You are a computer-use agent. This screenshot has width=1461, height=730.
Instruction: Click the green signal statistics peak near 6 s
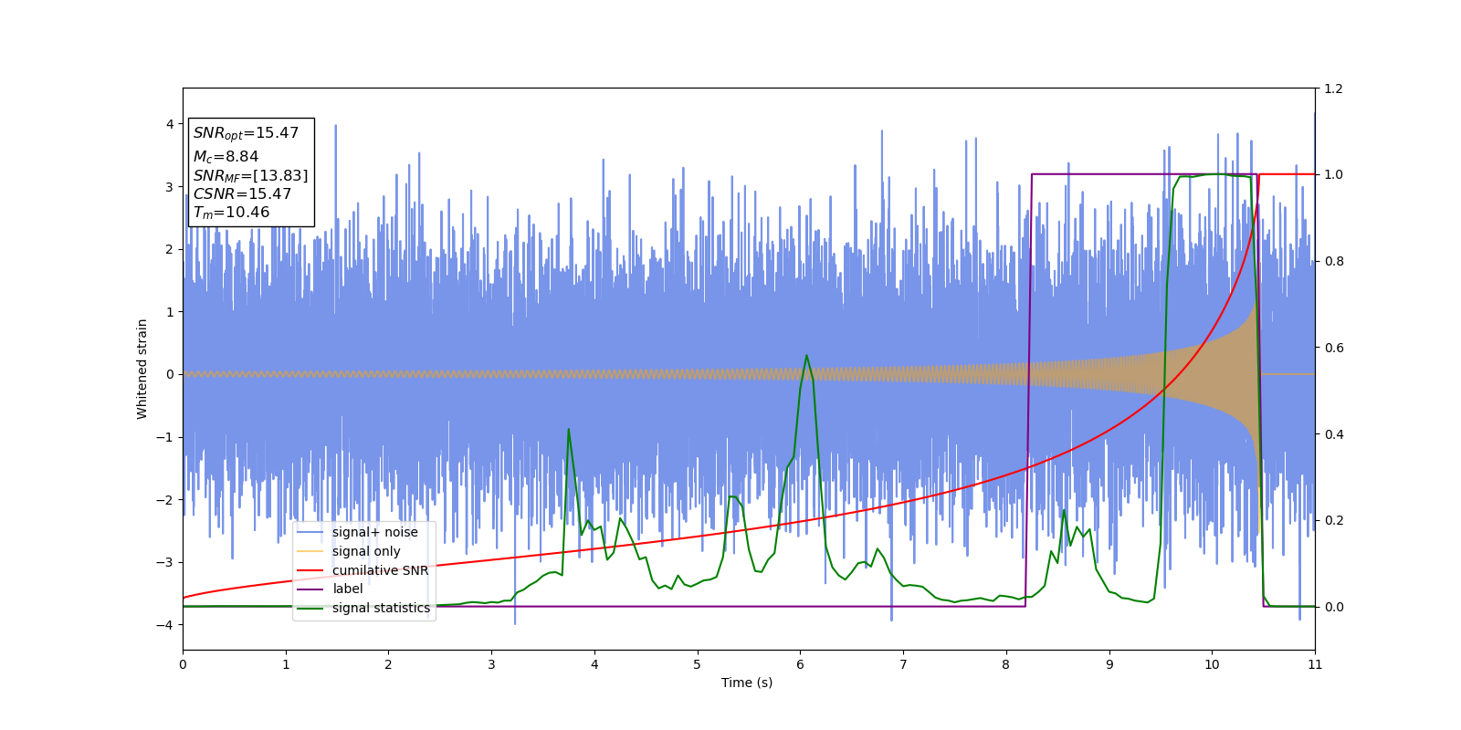tap(806, 356)
